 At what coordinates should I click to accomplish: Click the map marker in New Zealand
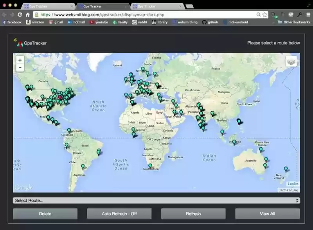(x=286, y=169)
